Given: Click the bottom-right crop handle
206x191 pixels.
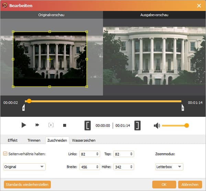Looking at the screenshot, I should click(x=87, y=87).
